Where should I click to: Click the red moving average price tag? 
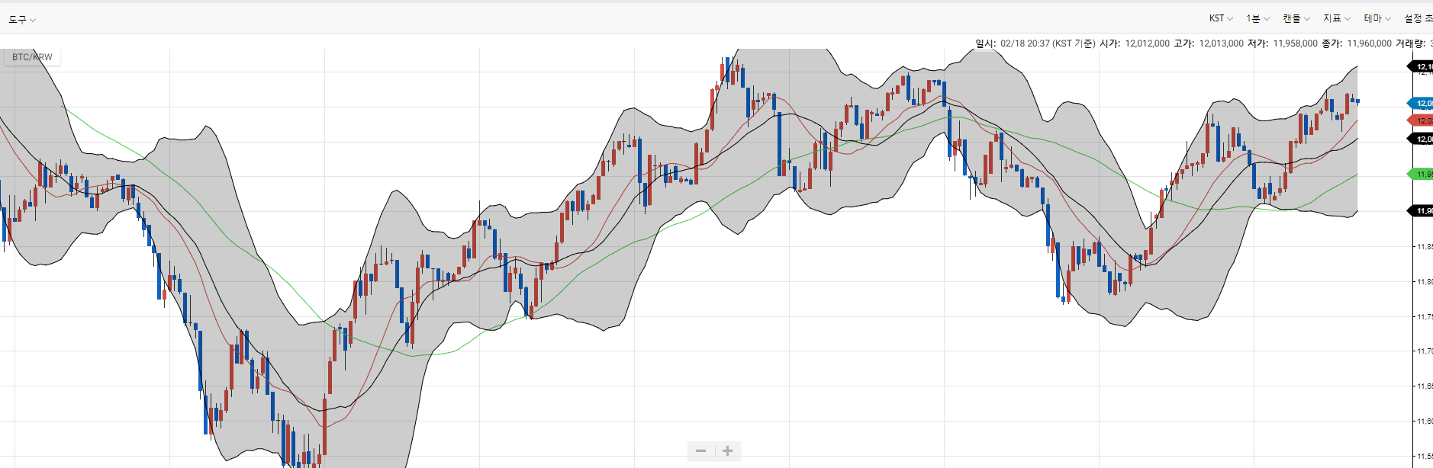click(1422, 120)
